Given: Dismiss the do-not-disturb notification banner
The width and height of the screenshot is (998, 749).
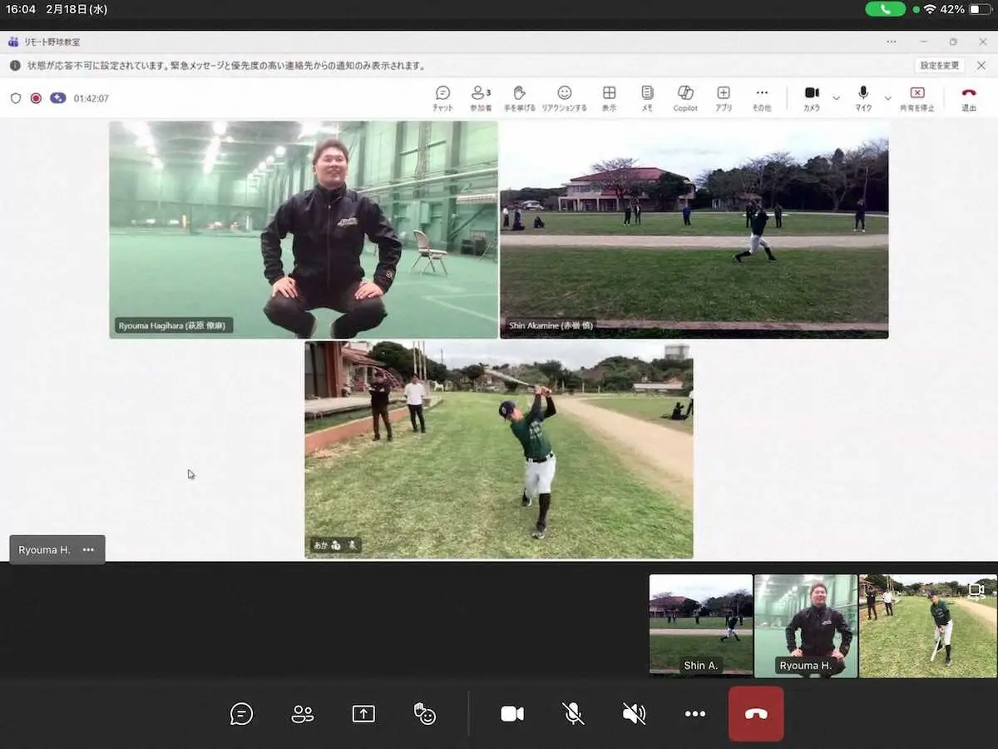Looking at the screenshot, I should click(x=981, y=66).
